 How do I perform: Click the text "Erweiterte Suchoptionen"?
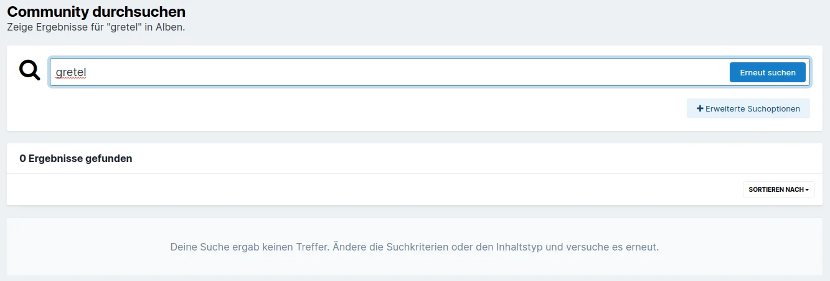pyautogui.click(x=752, y=108)
